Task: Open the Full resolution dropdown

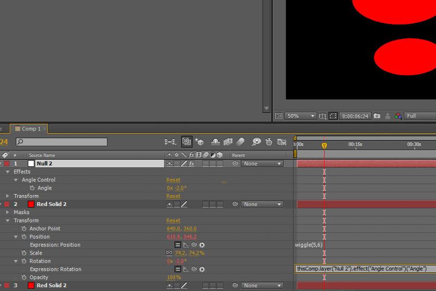Action: 420,116
